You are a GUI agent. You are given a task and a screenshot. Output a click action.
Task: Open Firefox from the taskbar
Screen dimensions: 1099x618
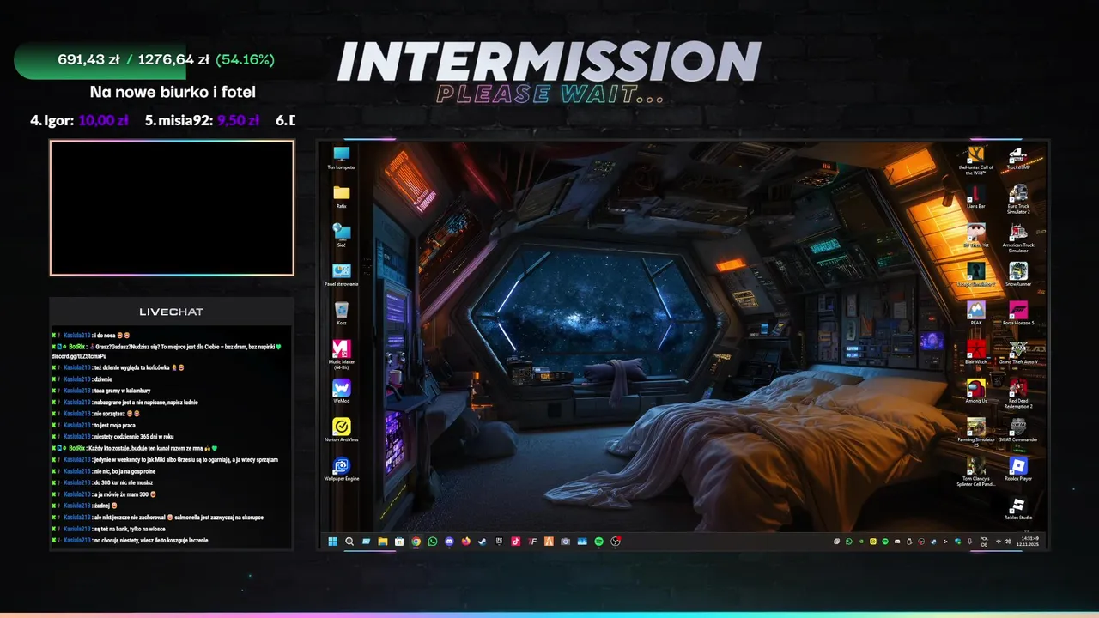pyautogui.click(x=466, y=542)
